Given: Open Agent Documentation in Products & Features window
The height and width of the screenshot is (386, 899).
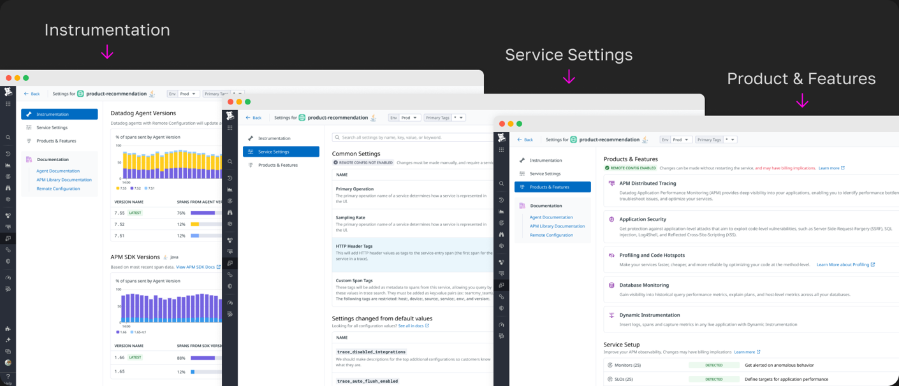Looking at the screenshot, I should click(552, 217).
